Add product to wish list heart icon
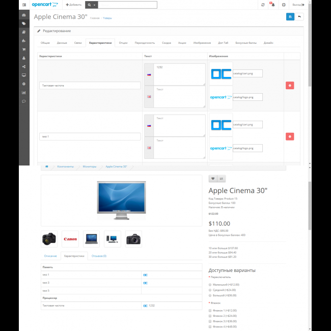 pos(213,179)
